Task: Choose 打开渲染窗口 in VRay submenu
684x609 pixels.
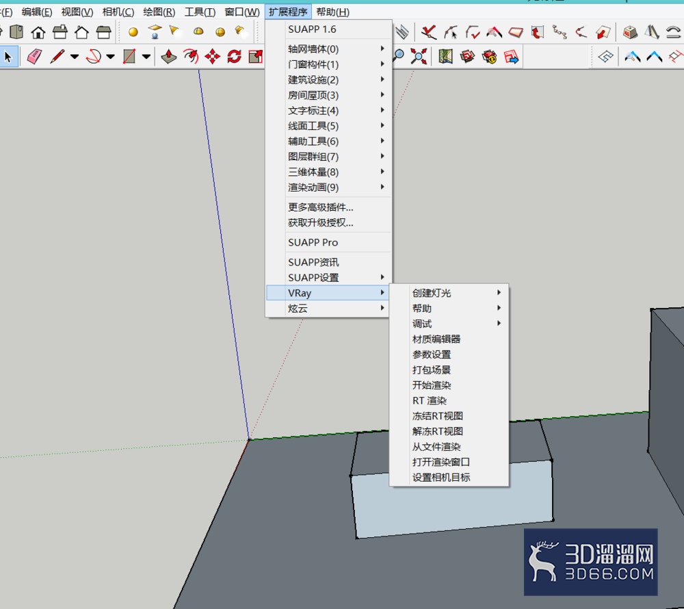Action: tap(449, 462)
